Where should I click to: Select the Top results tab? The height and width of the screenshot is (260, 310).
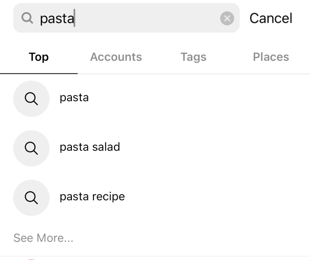pos(39,57)
